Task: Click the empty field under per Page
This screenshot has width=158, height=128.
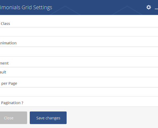Action: pyautogui.click(x=79, y=92)
